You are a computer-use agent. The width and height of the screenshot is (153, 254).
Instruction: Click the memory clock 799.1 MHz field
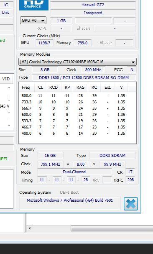(50, 164)
